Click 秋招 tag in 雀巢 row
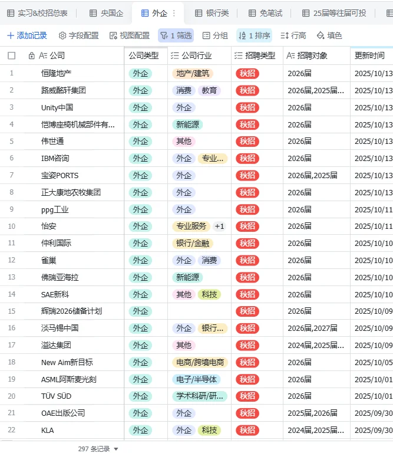 point(247,260)
